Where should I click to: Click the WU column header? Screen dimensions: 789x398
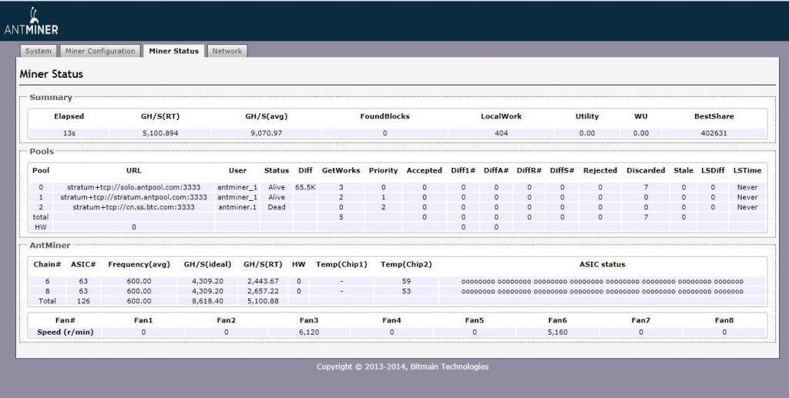[x=640, y=116]
